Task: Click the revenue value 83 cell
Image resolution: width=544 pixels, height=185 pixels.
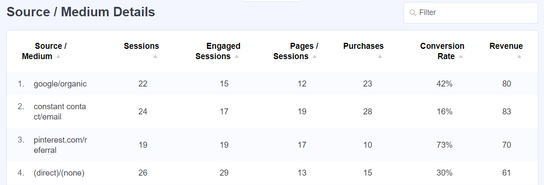Action: (507, 112)
